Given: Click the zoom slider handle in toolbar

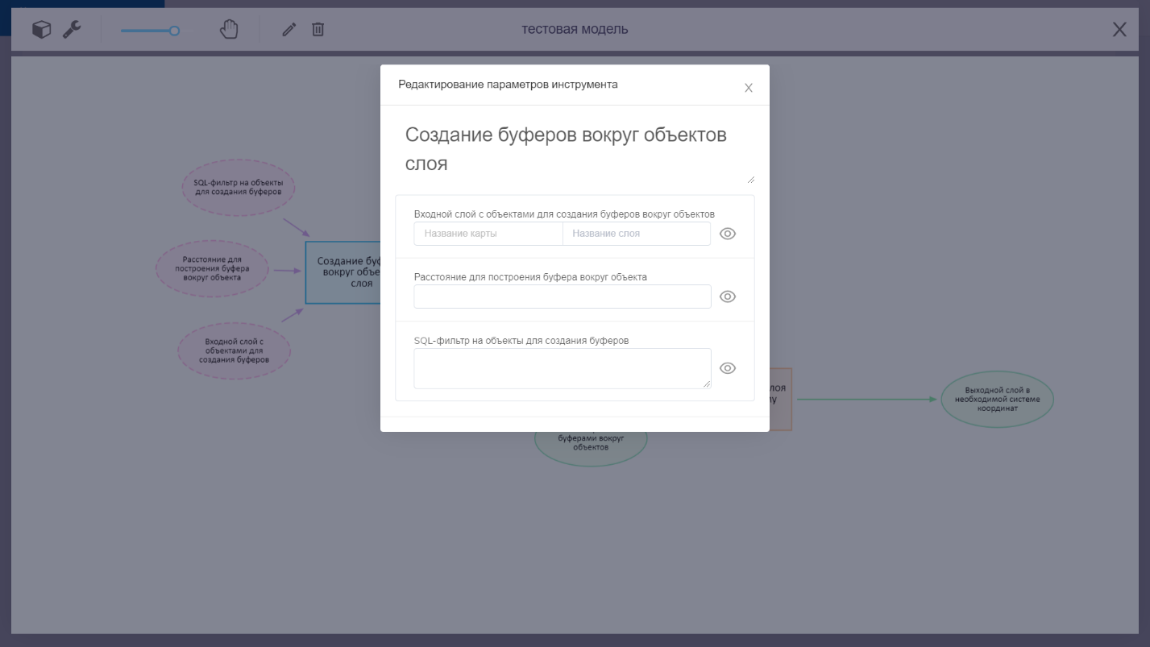Looking at the screenshot, I should click(x=174, y=31).
